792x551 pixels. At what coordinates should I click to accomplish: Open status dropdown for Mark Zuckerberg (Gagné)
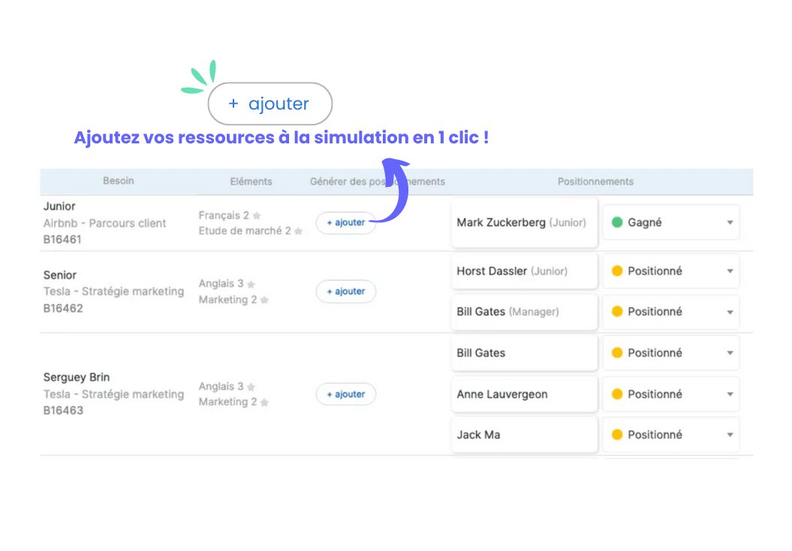click(x=671, y=223)
